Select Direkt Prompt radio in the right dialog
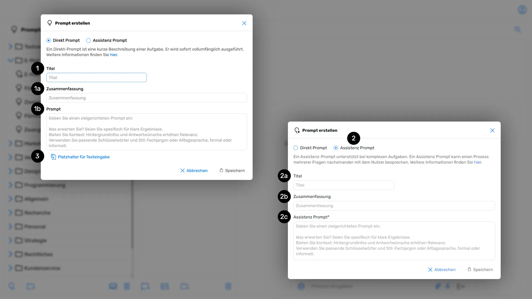The width and height of the screenshot is (532, 299). point(296,148)
